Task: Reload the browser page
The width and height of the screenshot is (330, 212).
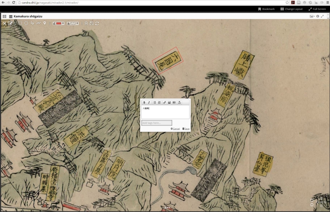Action: [14, 3]
